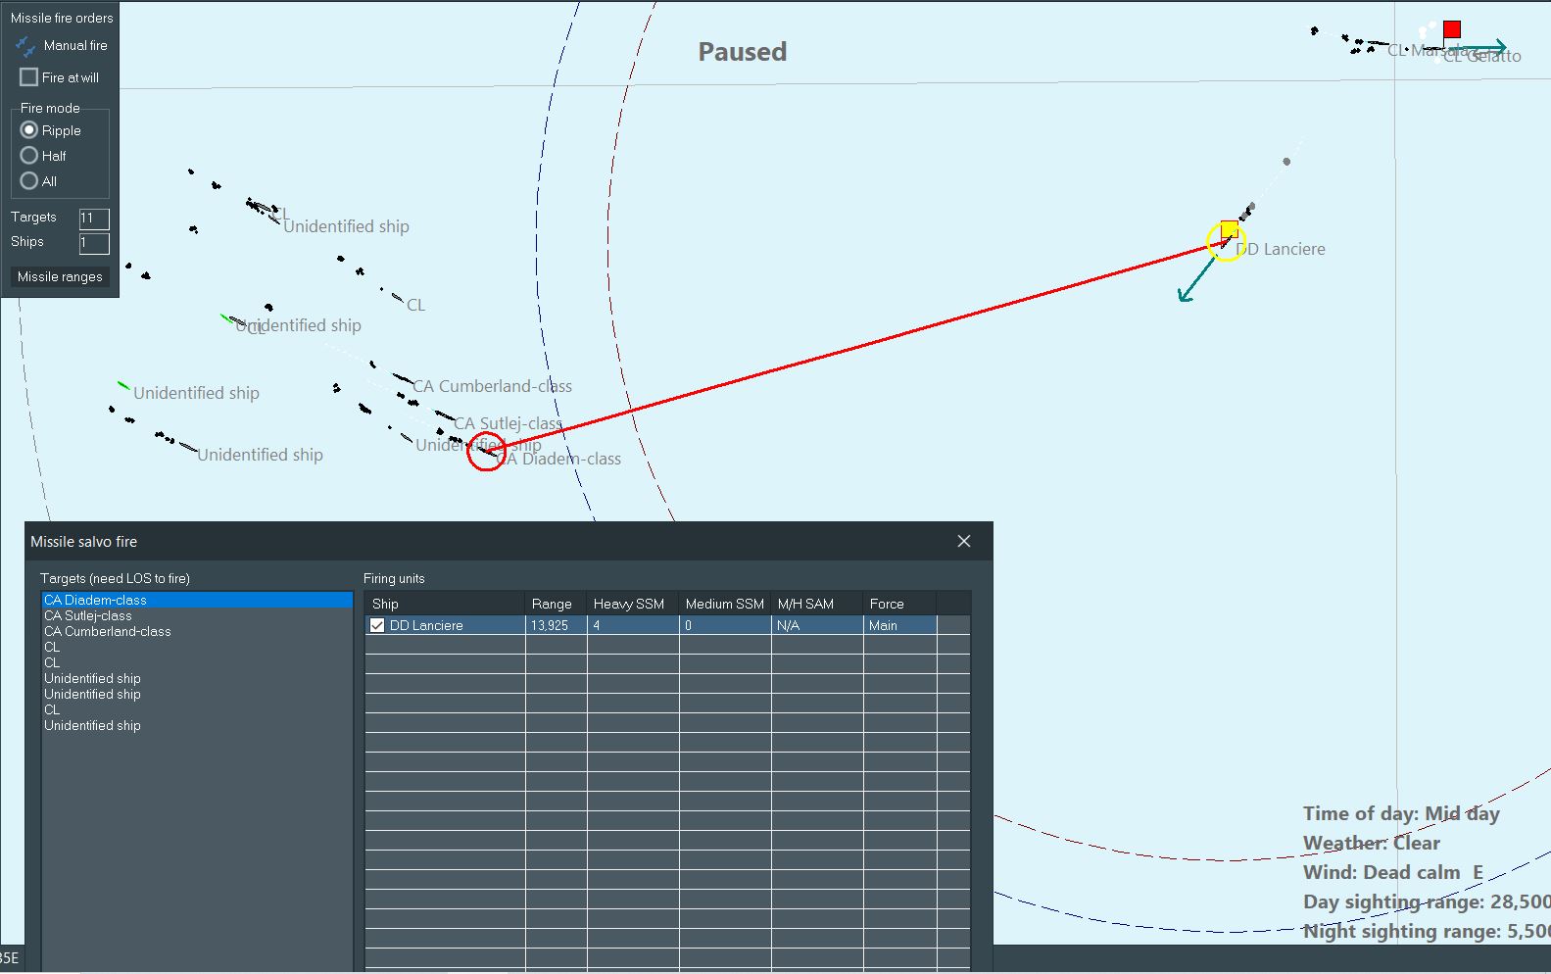Click the Medium SSM column header
The width and height of the screenshot is (1551, 974).
725,604
